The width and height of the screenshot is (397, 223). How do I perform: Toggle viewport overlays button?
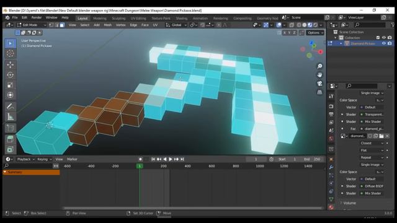click(279, 25)
